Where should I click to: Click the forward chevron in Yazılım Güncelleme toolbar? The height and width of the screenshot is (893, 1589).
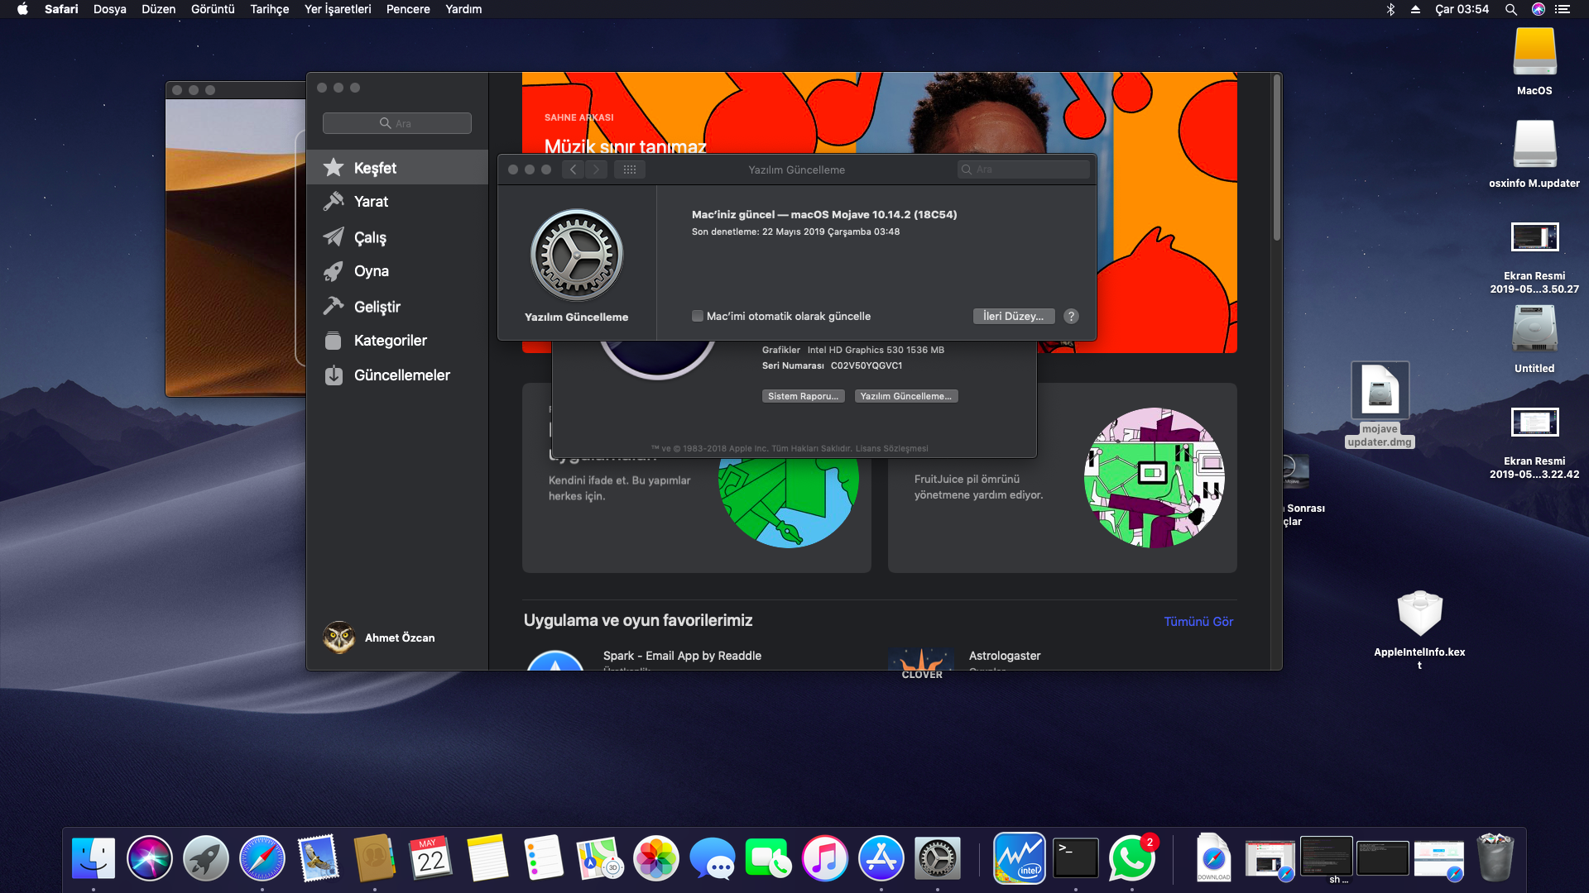(x=596, y=170)
